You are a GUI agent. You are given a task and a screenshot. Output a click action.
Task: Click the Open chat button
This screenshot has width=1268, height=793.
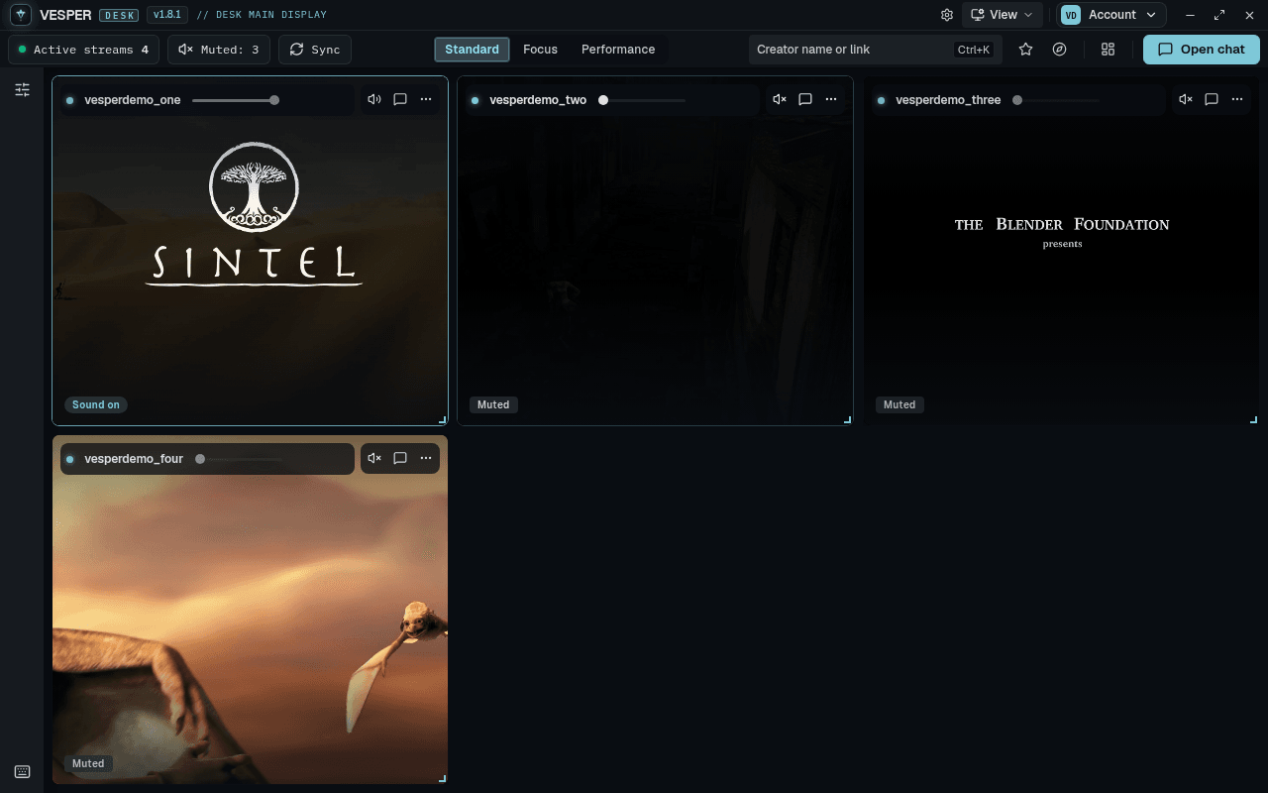coord(1202,50)
